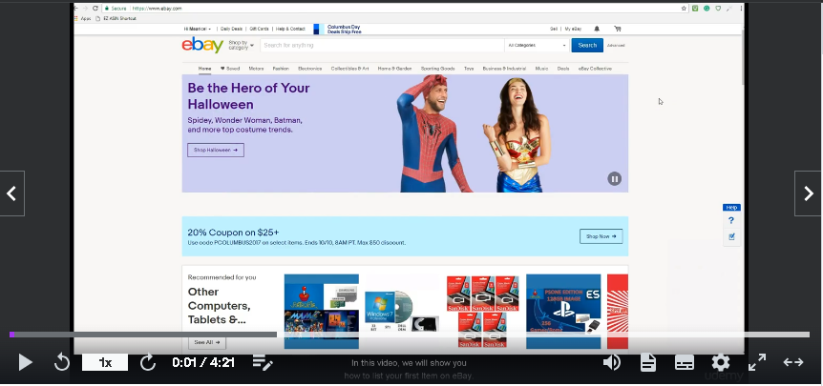The height and width of the screenshot is (386, 823).
Task: Seek on the video progress bar
Action: click(410, 335)
